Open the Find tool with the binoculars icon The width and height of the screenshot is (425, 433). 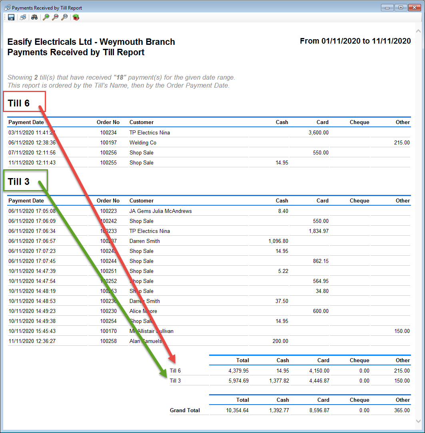click(x=34, y=17)
